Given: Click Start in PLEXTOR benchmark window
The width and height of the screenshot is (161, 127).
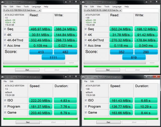Looking at the screenshot, I should [108, 70].
